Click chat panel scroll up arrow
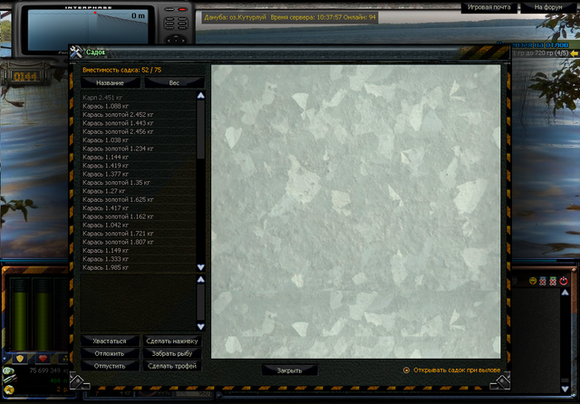 (565, 293)
